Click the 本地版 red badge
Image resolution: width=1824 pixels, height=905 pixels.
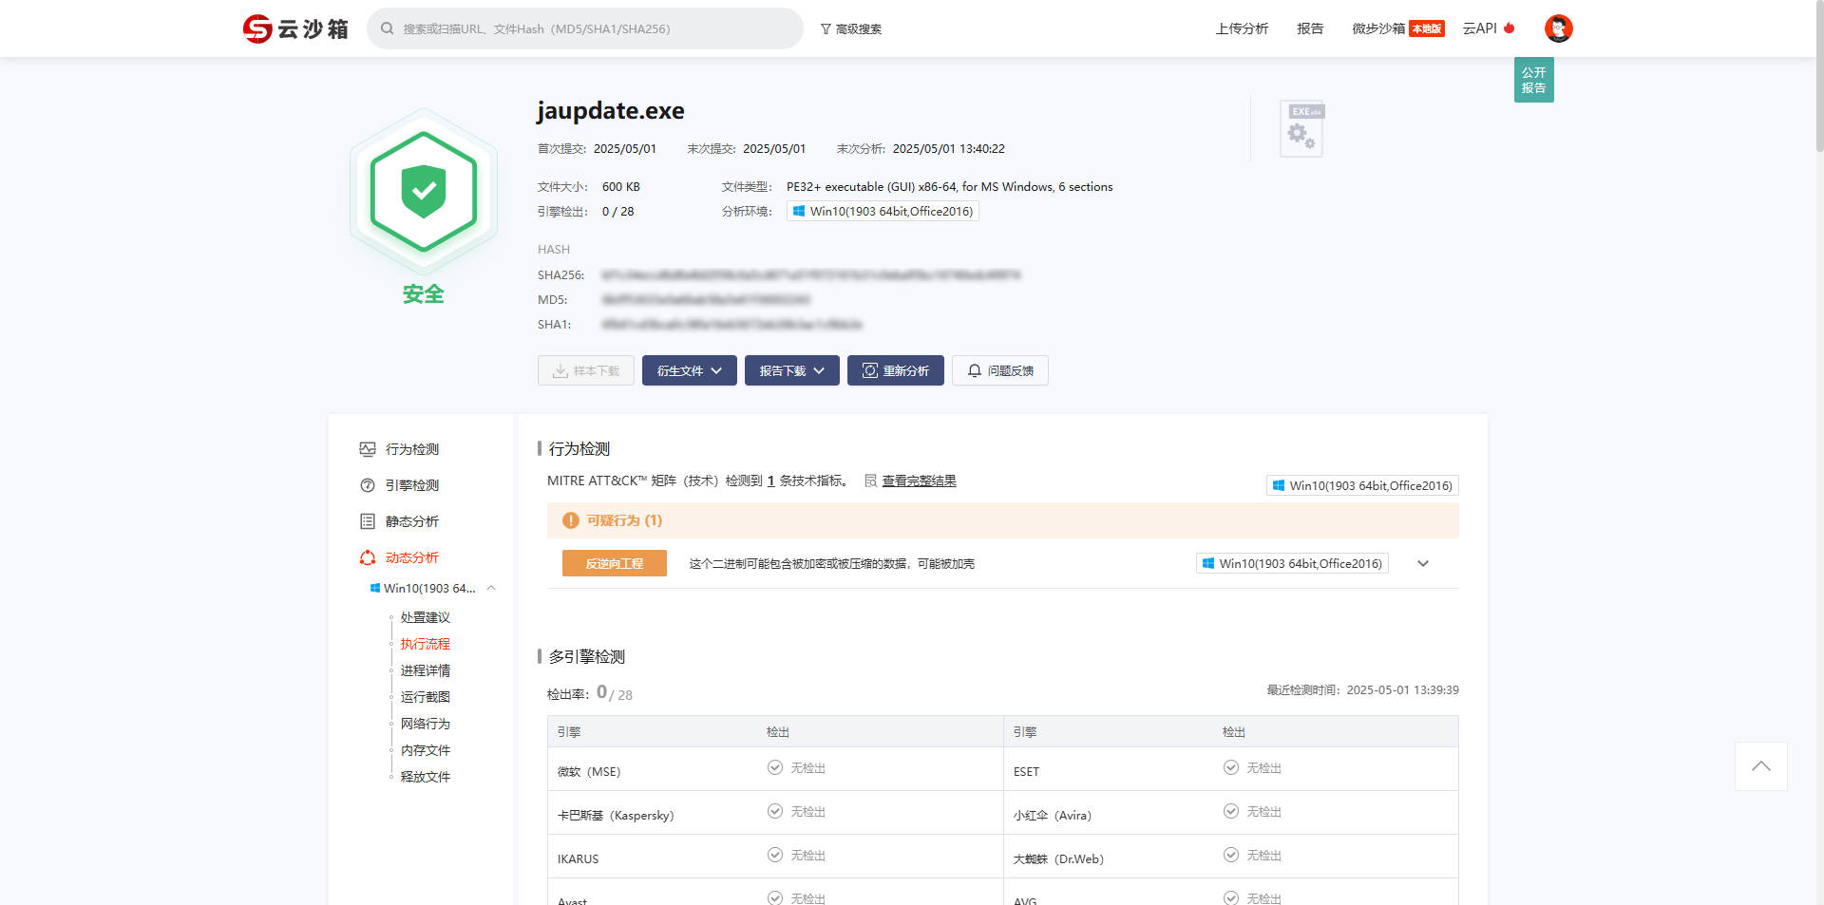click(x=1427, y=28)
